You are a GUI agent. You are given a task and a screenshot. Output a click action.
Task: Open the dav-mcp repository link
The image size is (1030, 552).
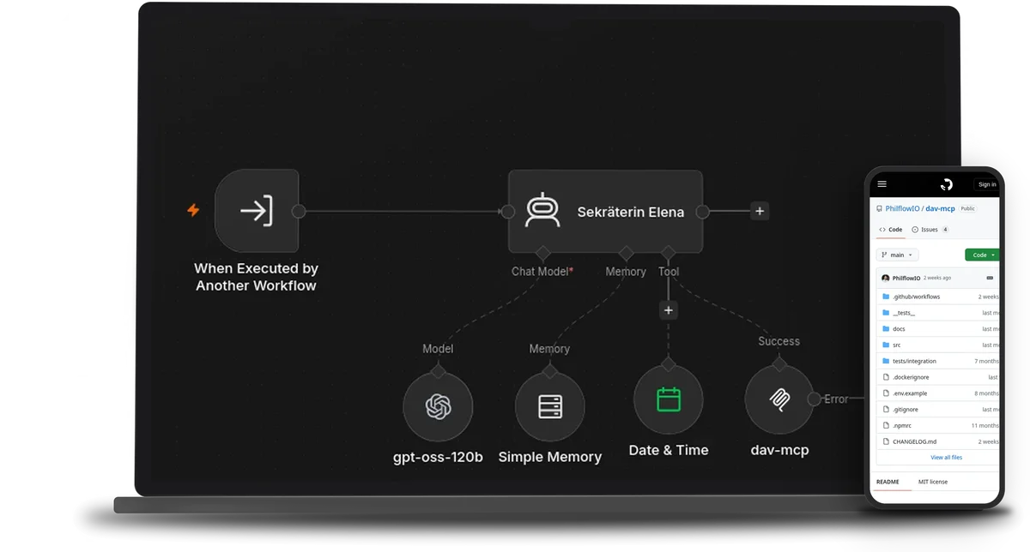(x=941, y=208)
